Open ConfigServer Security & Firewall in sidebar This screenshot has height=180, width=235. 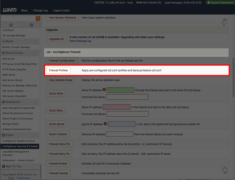click(x=20, y=146)
